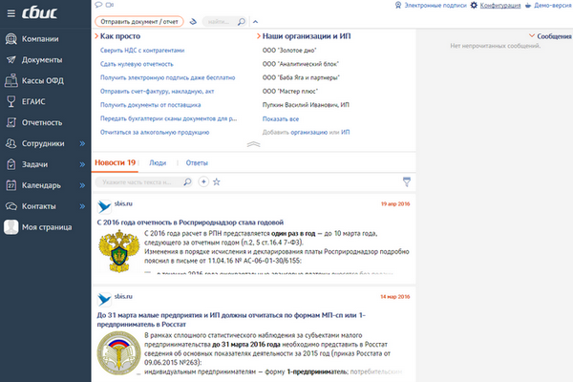
Task: Click the Демо-версия icon
Action: (528, 5)
